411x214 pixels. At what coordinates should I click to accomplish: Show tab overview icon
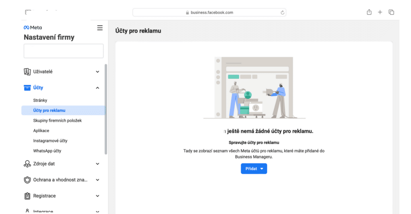(x=391, y=12)
